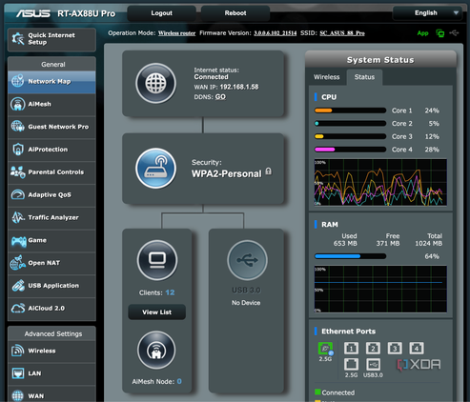
Task: Click the Total 1024 MB value
Action: pyautogui.click(x=429, y=244)
